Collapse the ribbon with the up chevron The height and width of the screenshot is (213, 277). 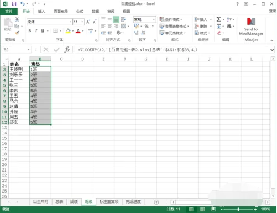pyautogui.click(x=272, y=40)
